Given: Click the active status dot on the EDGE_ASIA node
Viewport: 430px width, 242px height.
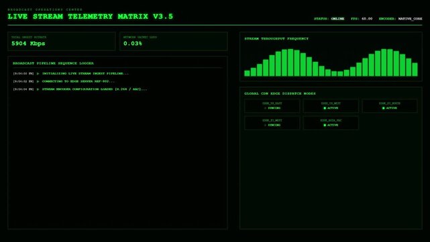Looking at the screenshot, I should pos(325,125).
